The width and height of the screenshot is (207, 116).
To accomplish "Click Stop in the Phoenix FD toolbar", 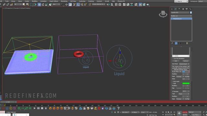I will click(x=42, y=108).
